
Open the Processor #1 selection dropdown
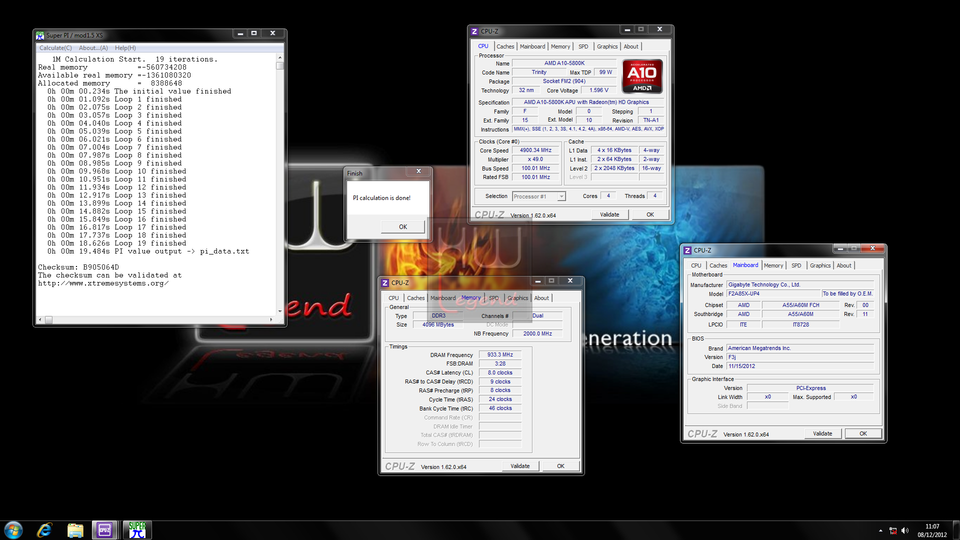click(539, 196)
